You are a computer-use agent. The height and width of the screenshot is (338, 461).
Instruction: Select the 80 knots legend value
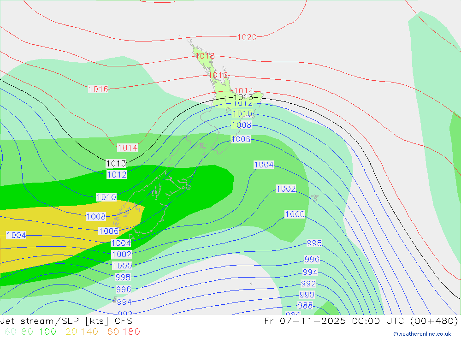(x=27, y=332)
